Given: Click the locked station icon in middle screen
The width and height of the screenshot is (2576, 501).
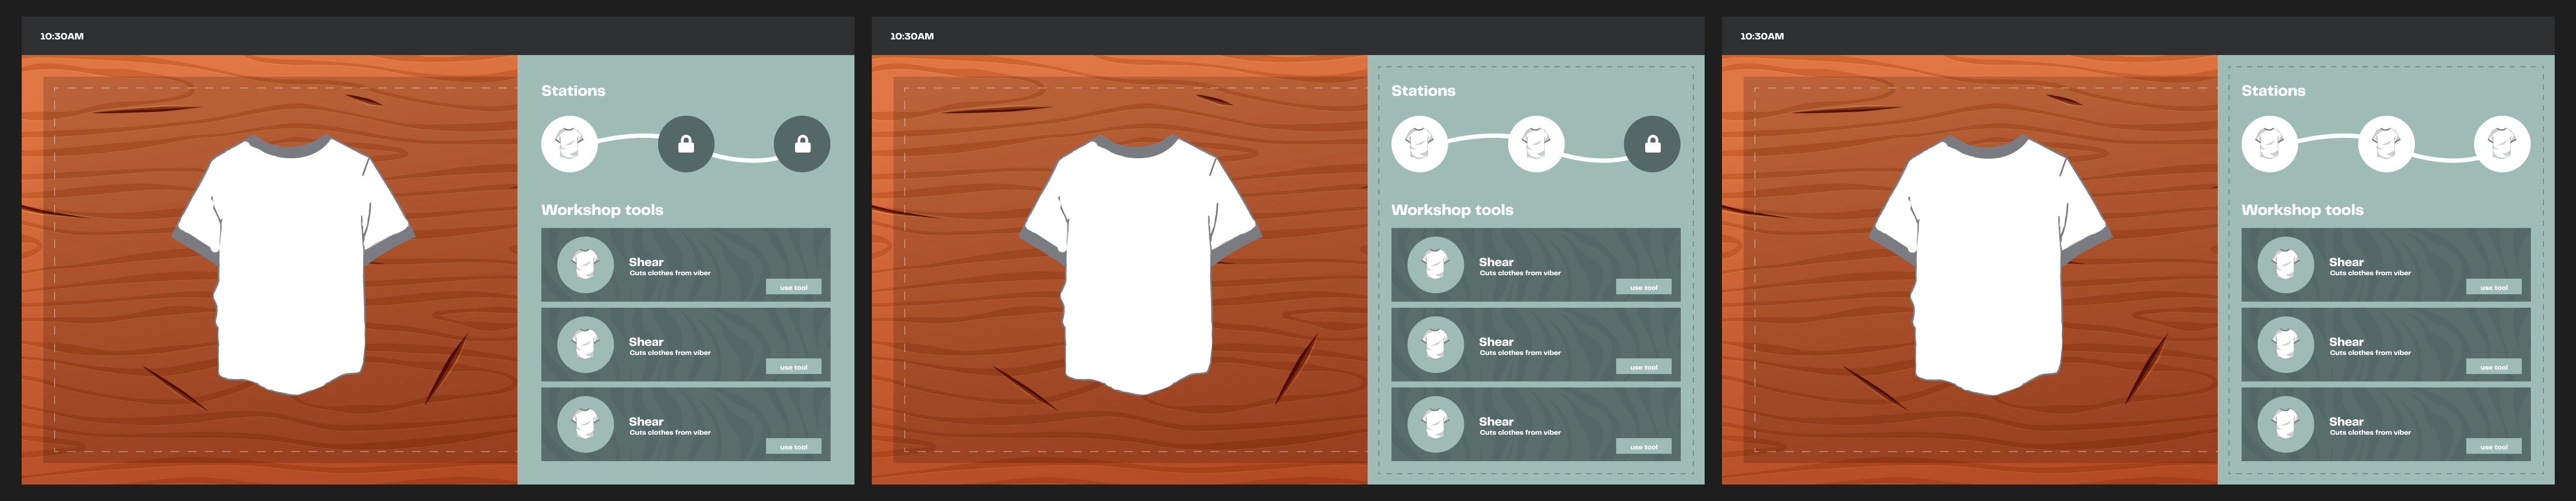Looking at the screenshot, I should point(1652,144).
